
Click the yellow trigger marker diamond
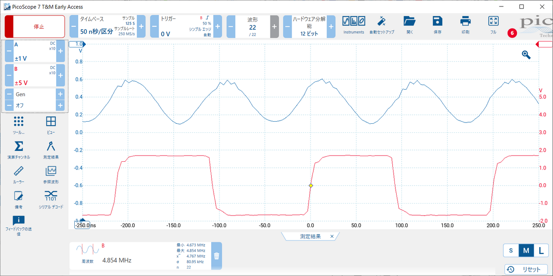(311, 185)
